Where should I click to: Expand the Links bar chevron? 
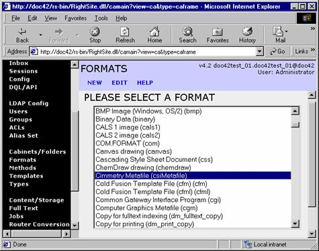tap(313, 50)
